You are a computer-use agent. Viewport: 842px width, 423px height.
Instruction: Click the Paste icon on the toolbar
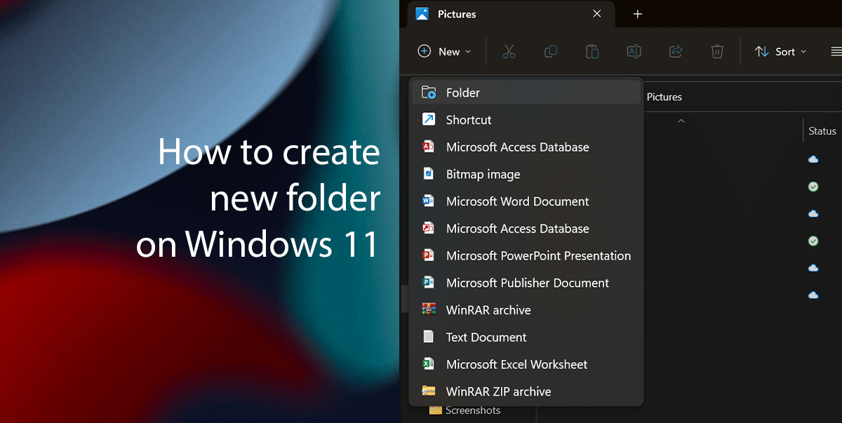[x=592, y=51]
